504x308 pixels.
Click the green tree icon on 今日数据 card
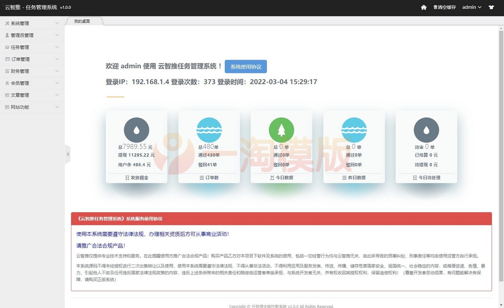281,129
